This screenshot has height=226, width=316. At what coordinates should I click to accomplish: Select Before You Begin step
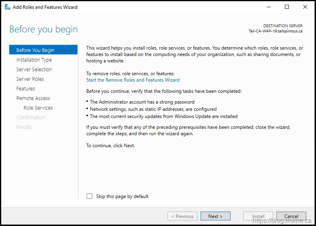[36, 50]
